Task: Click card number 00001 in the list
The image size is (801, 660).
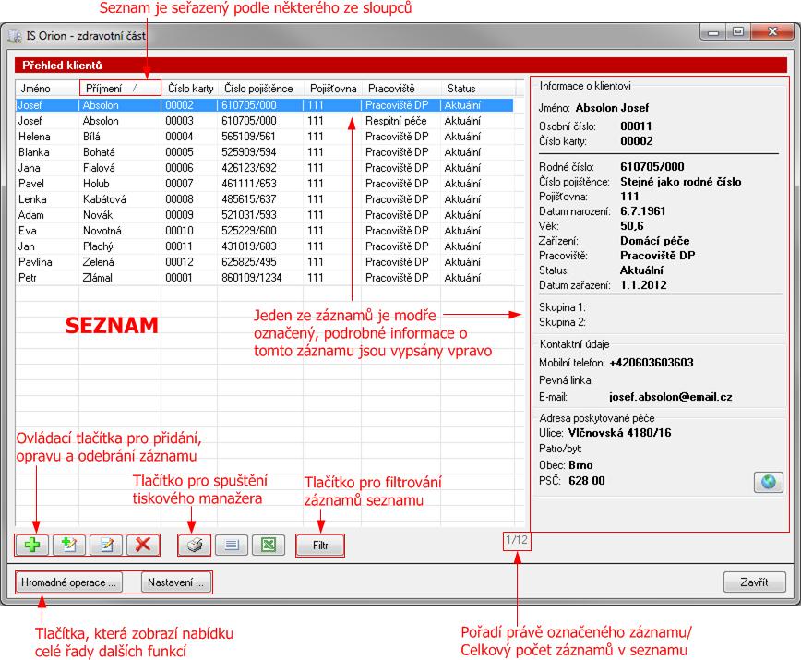Action: coord(179,278)
